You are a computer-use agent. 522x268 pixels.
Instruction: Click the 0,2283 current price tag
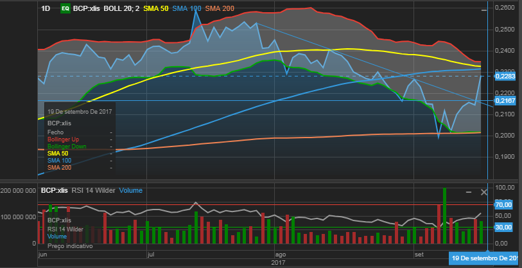[505, 76]
